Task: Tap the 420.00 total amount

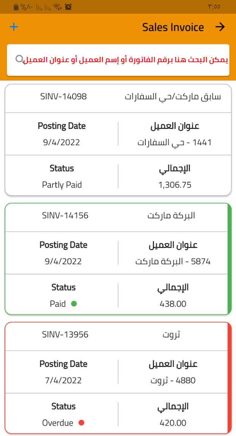Action: pyautogui.click(x=173, y=423)
